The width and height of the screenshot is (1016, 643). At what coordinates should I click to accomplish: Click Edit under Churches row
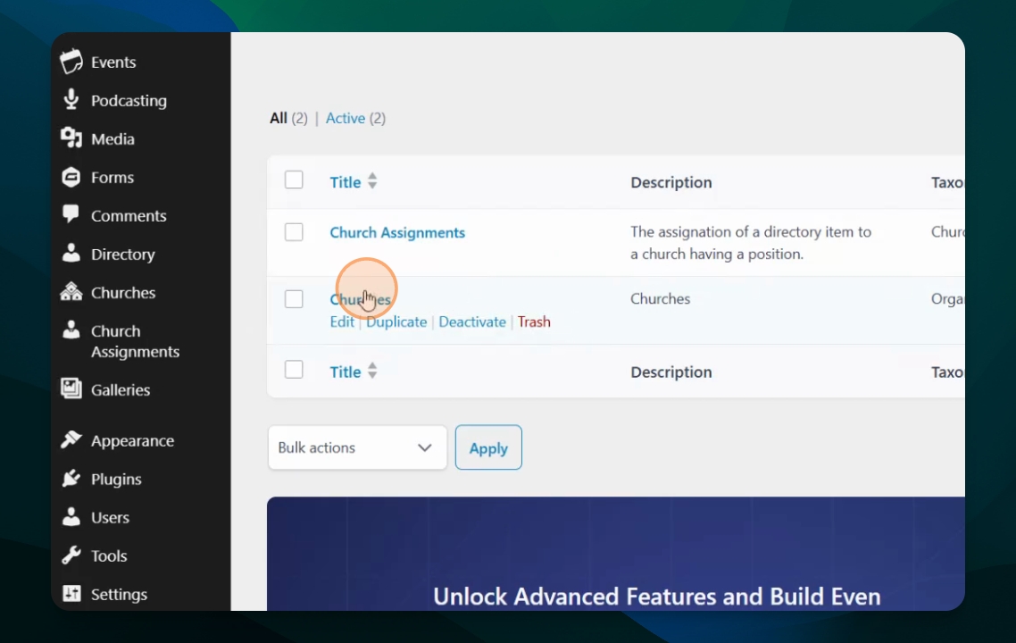[x=342, y=322]
